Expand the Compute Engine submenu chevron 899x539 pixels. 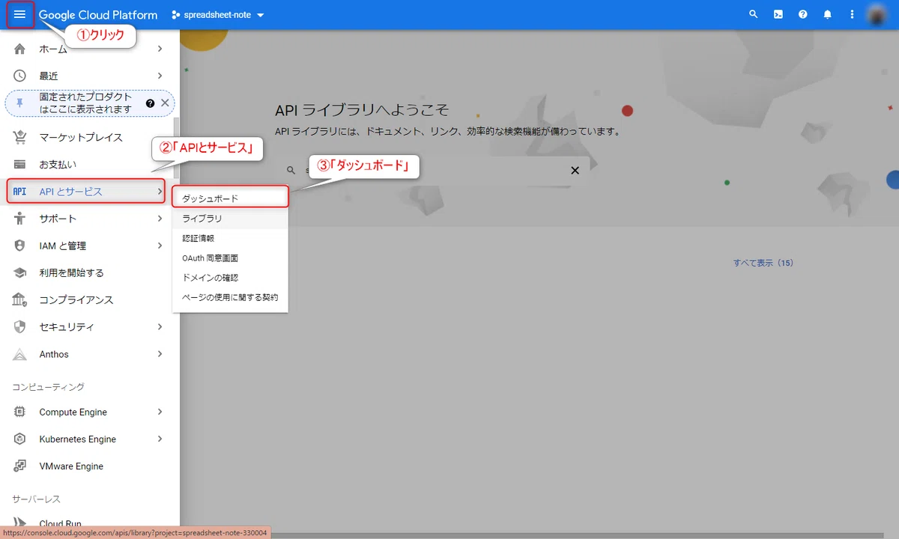[x=160, y=412]
